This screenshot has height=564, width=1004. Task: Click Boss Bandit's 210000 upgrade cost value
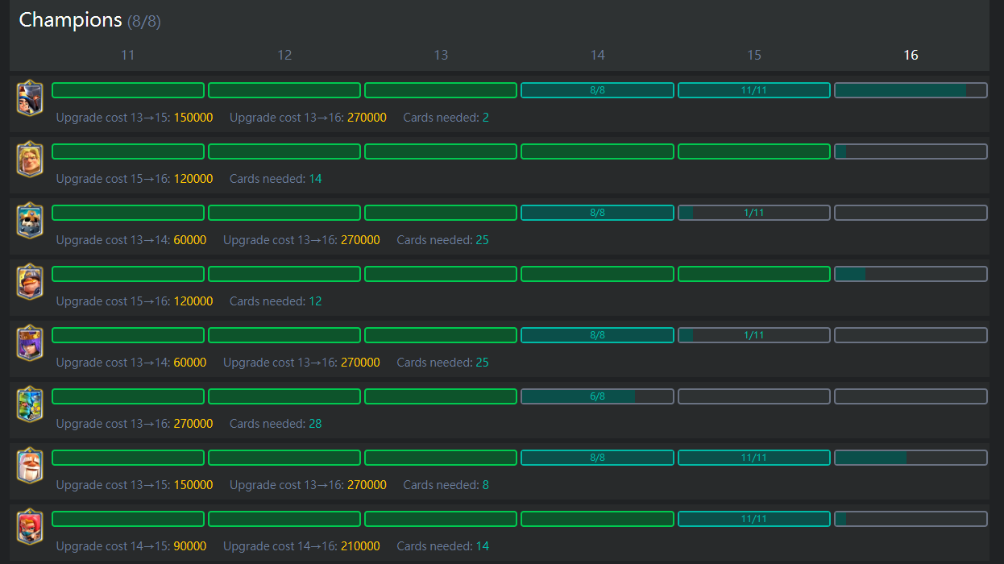[360, 546]
